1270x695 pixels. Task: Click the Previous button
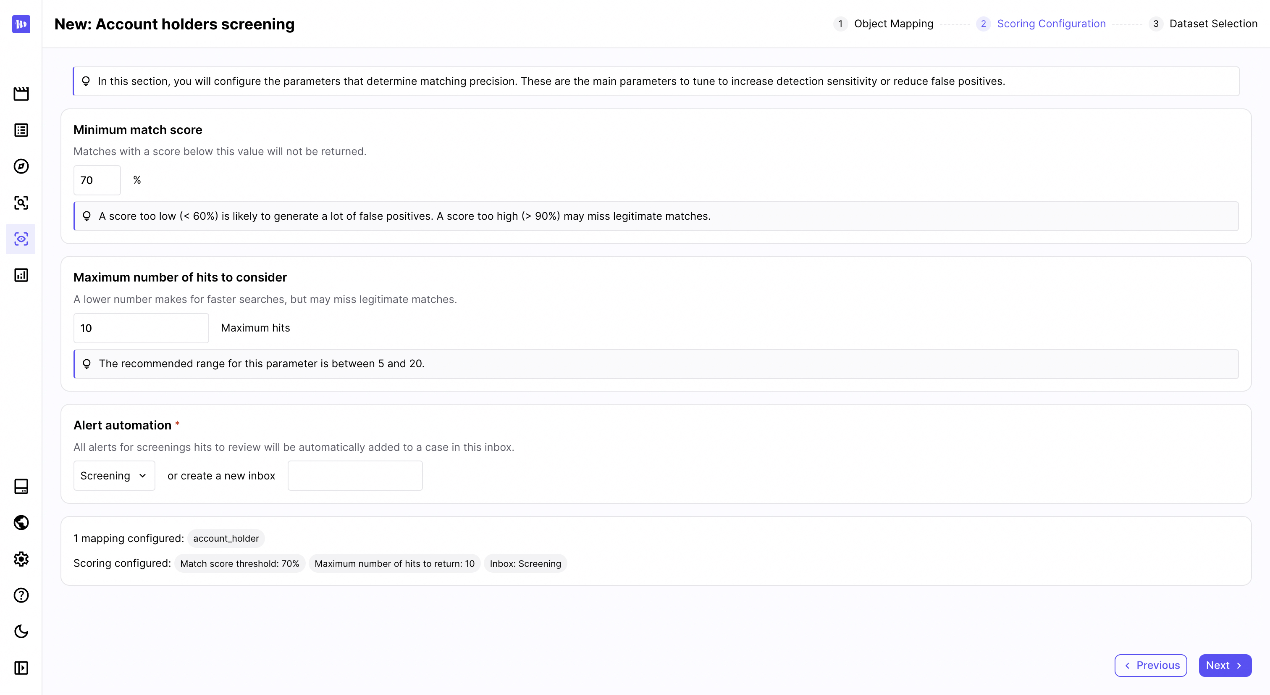click(x=1150, y=666)
